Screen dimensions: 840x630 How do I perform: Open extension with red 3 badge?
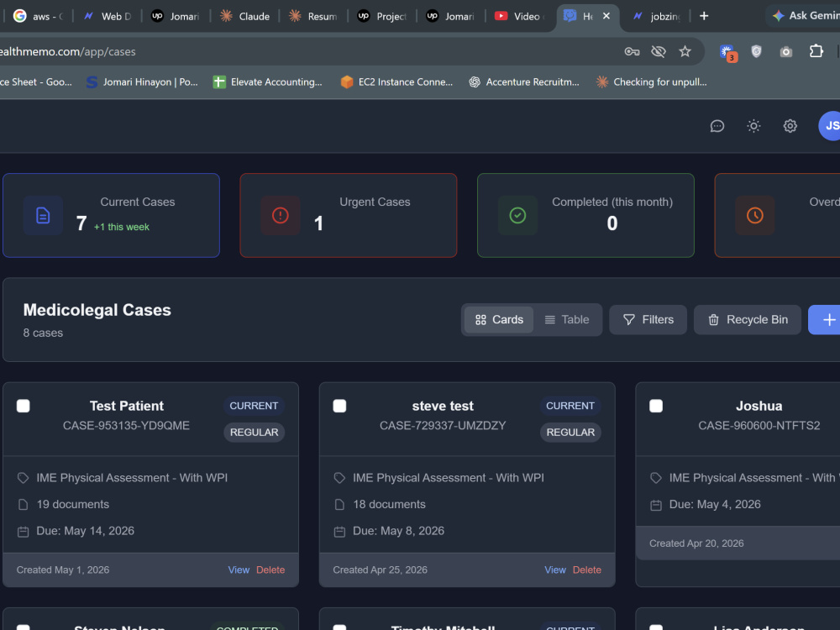pos(728,52)
